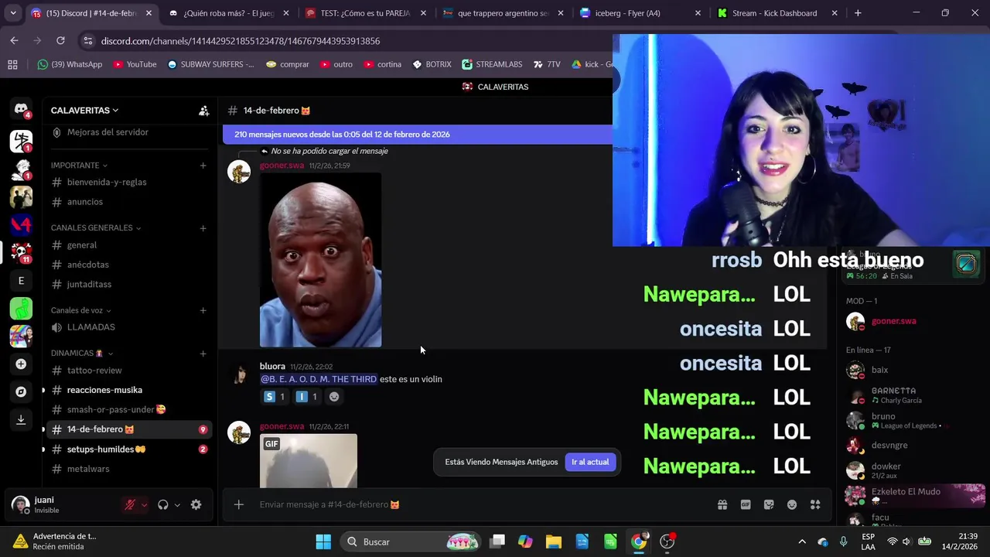Collapse the CANALES GENERALES category
The height and width of the screenshot is (557, 990).
pyautogui.click(x=96, y=228)
